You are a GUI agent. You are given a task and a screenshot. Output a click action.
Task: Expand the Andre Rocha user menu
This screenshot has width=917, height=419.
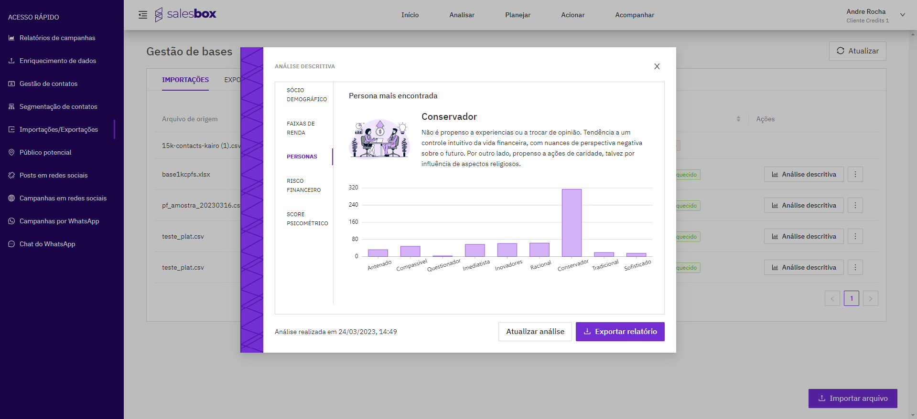tap(902, 15)
